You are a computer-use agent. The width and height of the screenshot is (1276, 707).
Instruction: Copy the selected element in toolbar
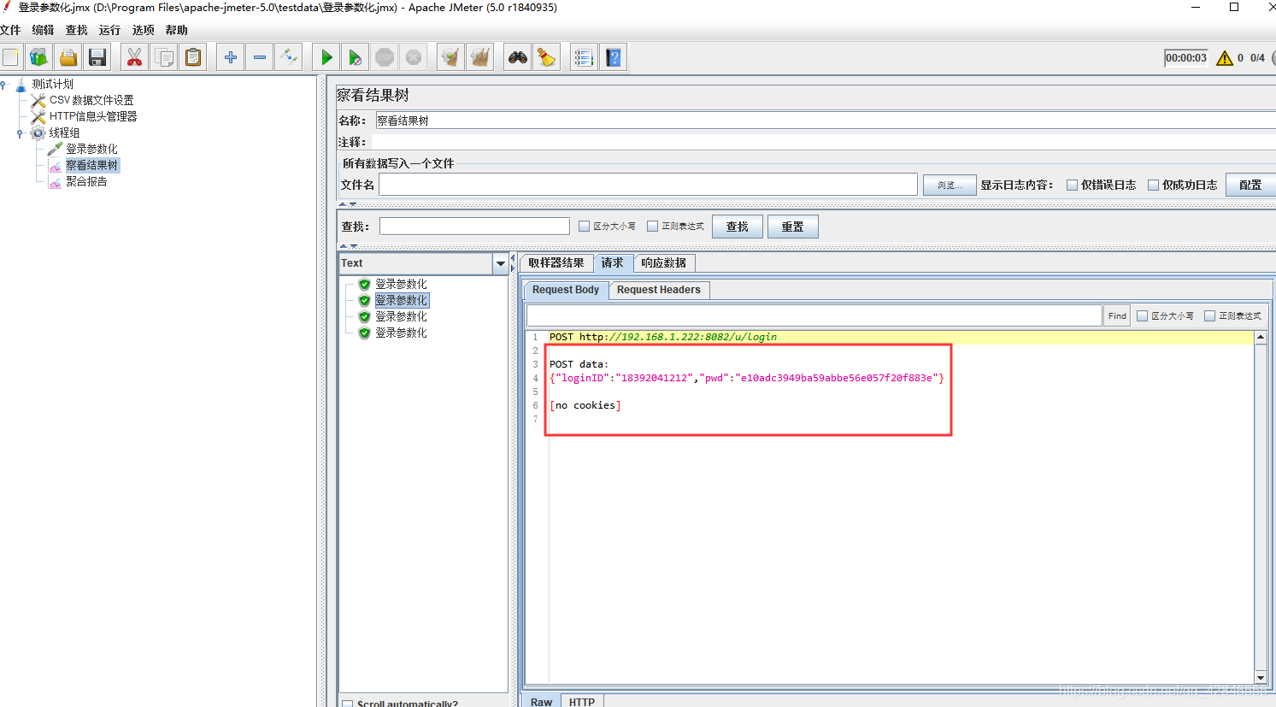(164, 57)
